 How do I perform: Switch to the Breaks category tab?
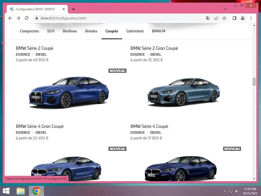click(x=91, y=31)
